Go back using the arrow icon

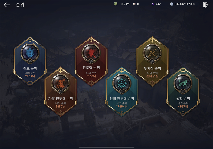coord(7,5)
